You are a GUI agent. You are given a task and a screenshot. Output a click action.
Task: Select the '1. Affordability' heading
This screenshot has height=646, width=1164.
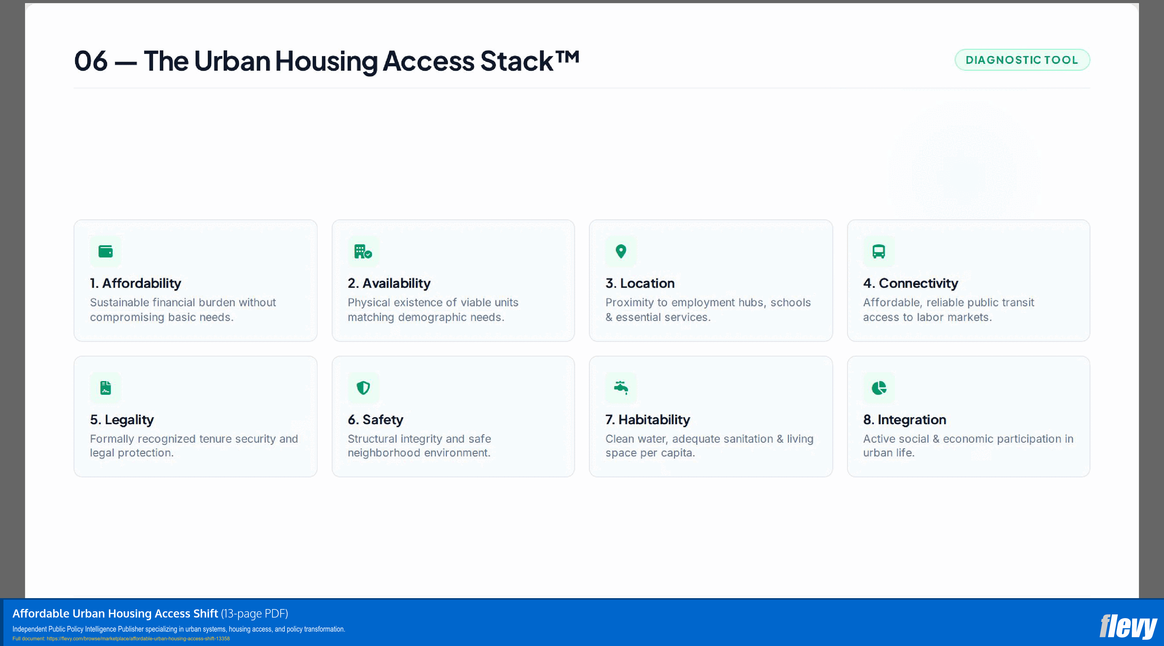135,283
